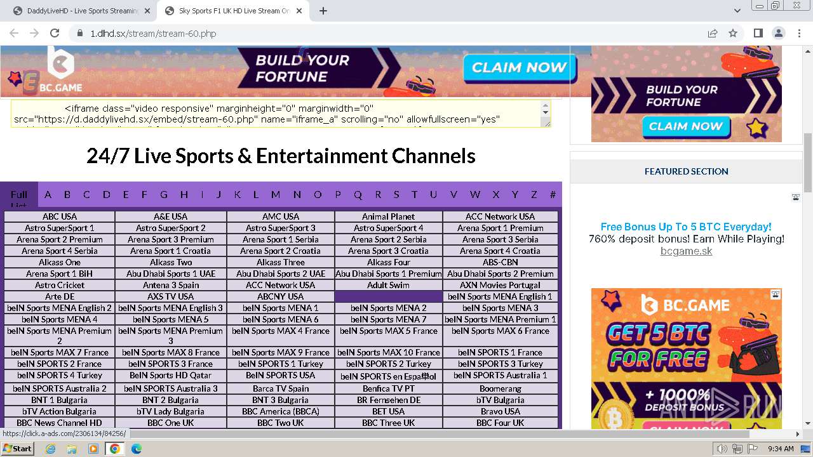The width and height of the screenshot is (813, 457).
Task: Click CLAIM NOW on the sidebar ad
Action: [686, 126]
